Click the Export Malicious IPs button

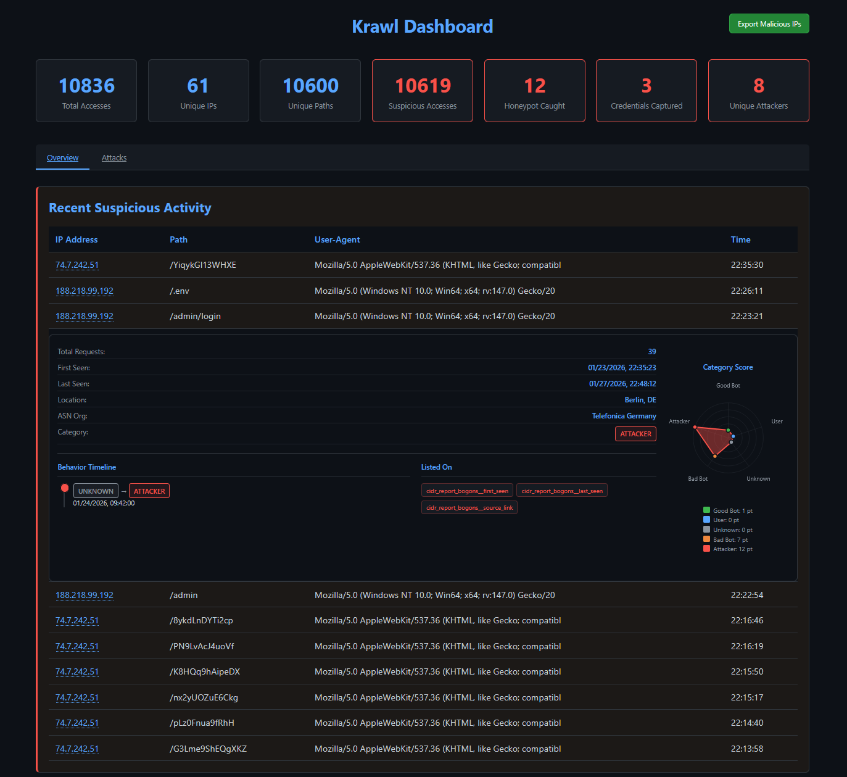click(769, 23)
